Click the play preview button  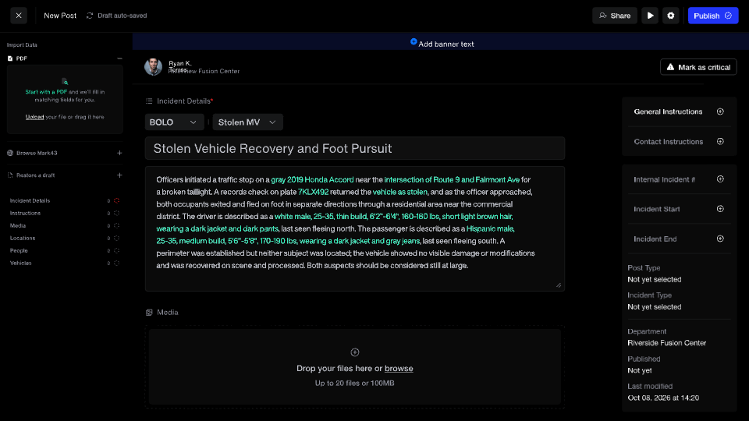(650, 16)
